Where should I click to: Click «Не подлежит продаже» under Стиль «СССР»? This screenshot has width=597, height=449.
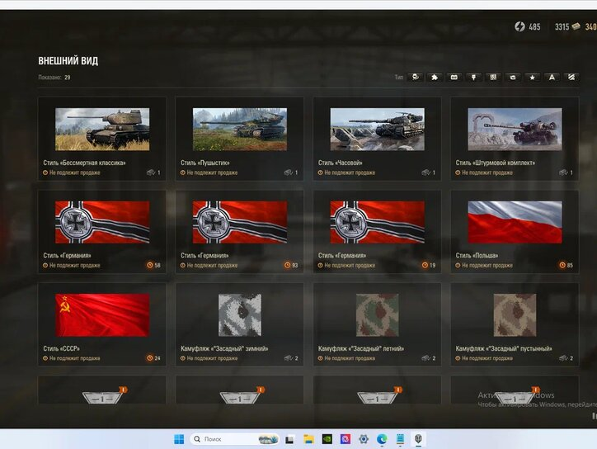(x=74, y=358)
